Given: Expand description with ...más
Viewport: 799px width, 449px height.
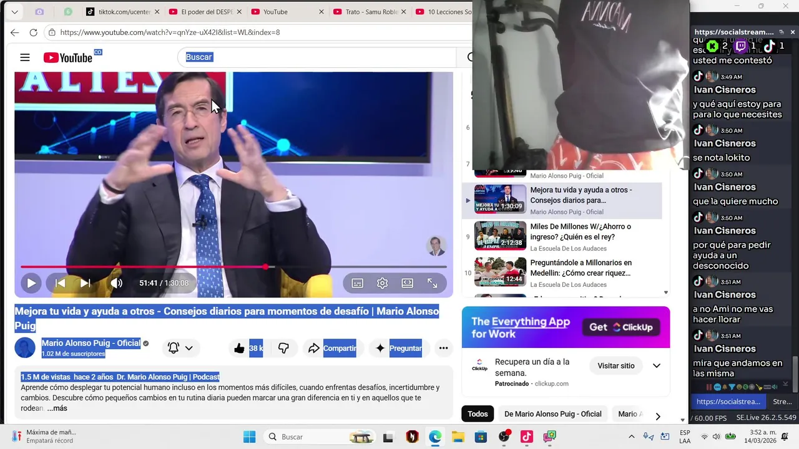Looking at the screenshot, I should click(x=57, y=408).
